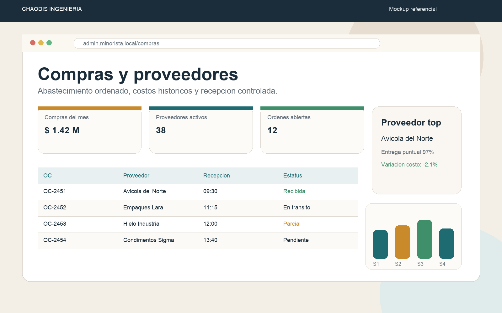Open the Proveedor top card for Avicola del Norte
This screenshot has height=313, width=502.
[416, 150]
